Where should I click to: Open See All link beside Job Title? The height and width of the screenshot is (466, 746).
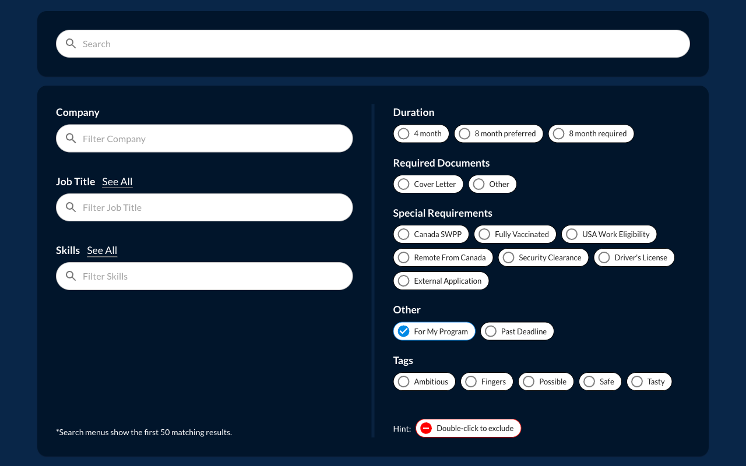117,182
